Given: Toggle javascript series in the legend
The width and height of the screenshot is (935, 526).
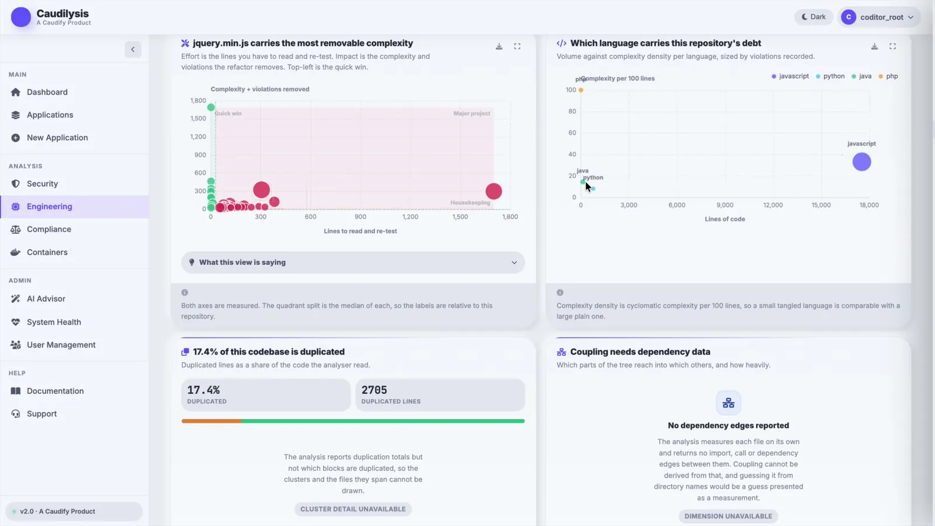Looking at the screenshot, I should pos(790,76).
